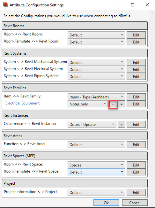Expand the Spaces dropdown for Revit Space
The height and width of the screenshot is (208, 155).
click(x=96, y=165)
